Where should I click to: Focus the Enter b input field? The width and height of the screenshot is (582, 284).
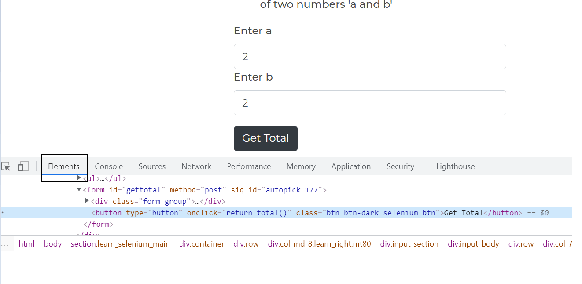[x=370, y=103]
